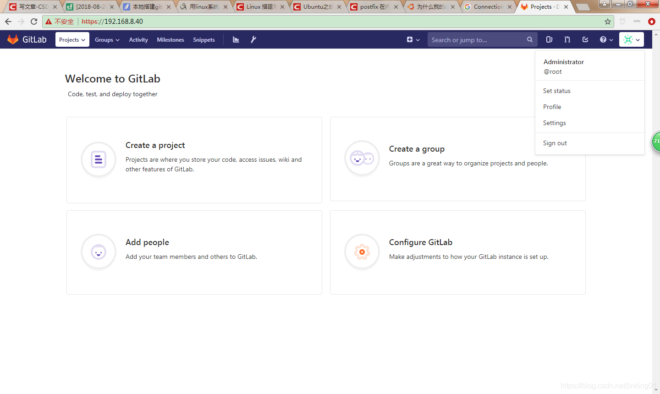This screenshot has height=394, width=660.
Task: Open the Help question mark icon
Action: (603, 40)
